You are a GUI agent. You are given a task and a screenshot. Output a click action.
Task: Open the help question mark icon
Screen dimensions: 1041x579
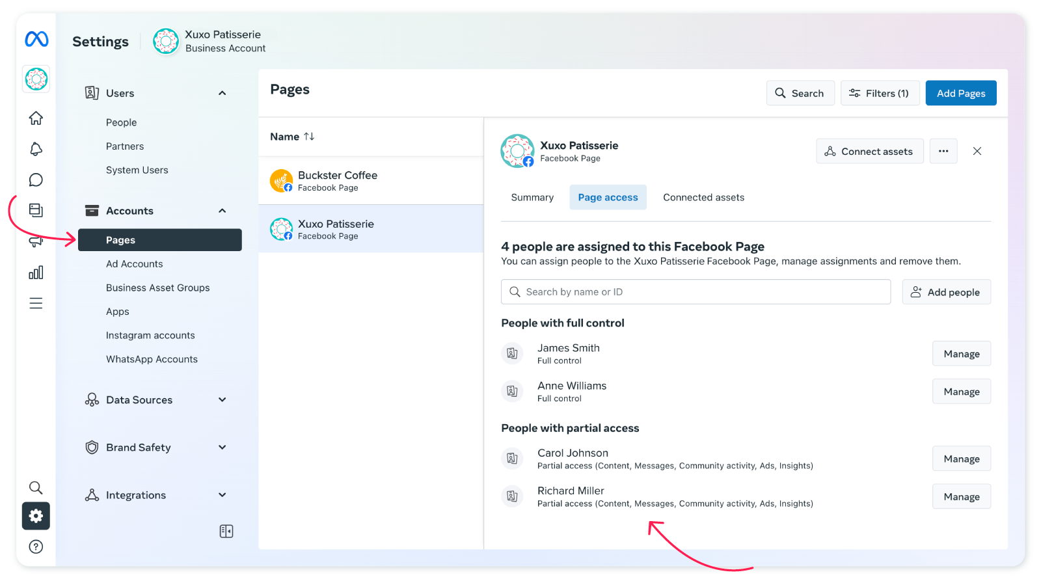(x=36, y=546)
